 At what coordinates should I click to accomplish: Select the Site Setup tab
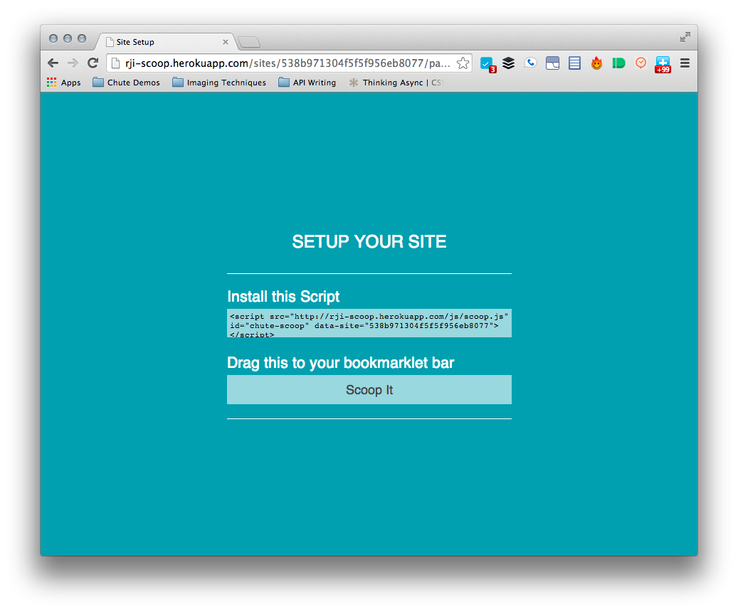pos(164,42)
